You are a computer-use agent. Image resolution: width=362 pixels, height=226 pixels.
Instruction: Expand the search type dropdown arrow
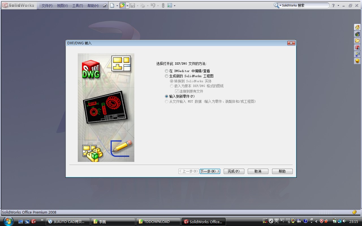[280, 5]
